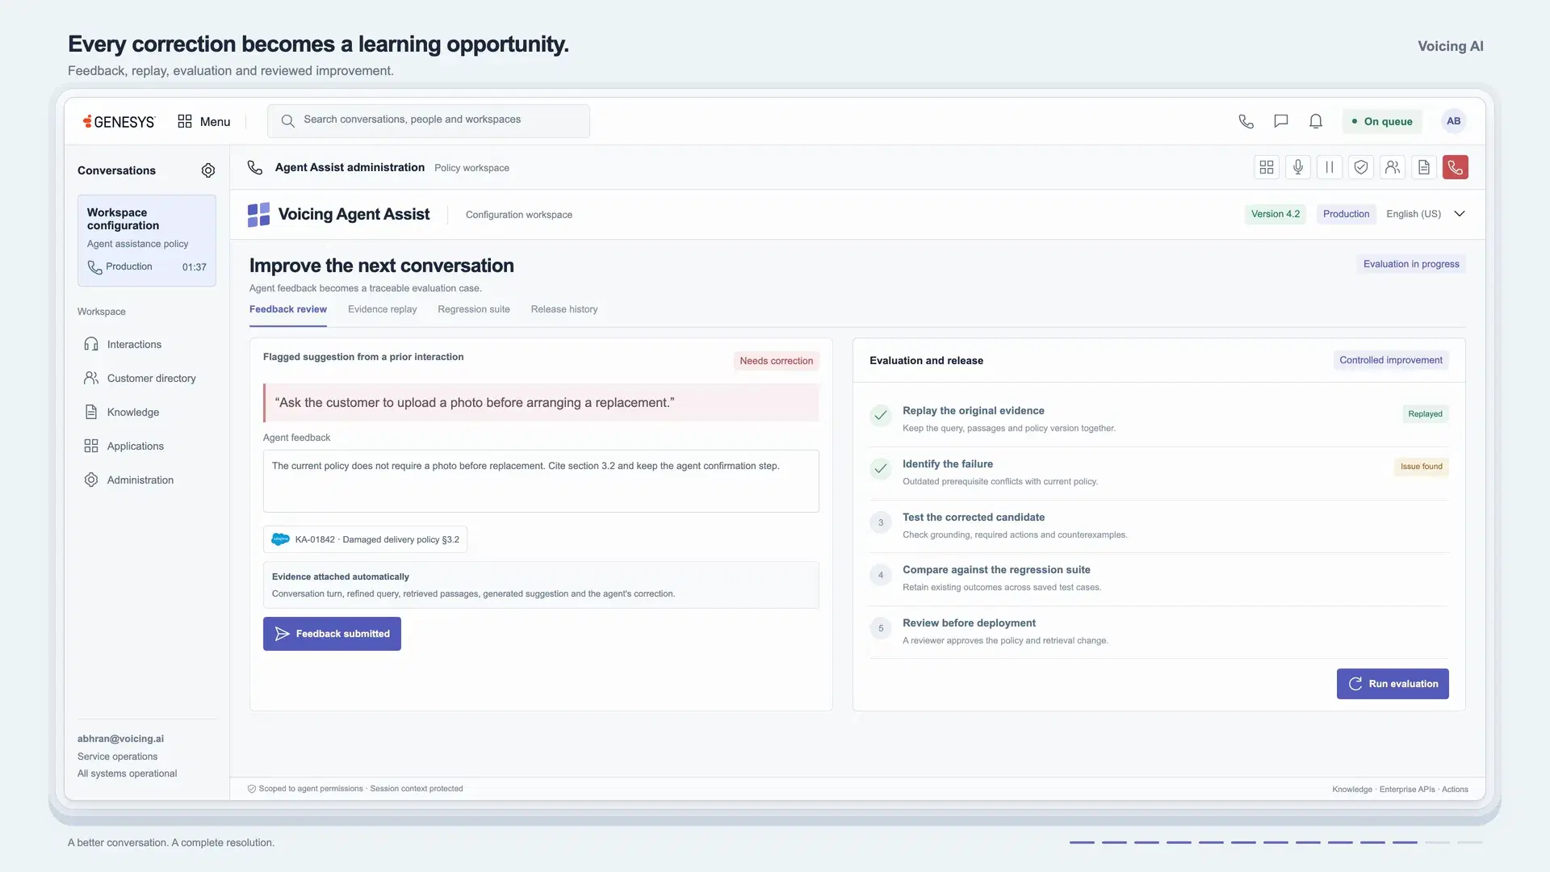
Task: Open the notifications bell
Action: [x=1316, y=121]
